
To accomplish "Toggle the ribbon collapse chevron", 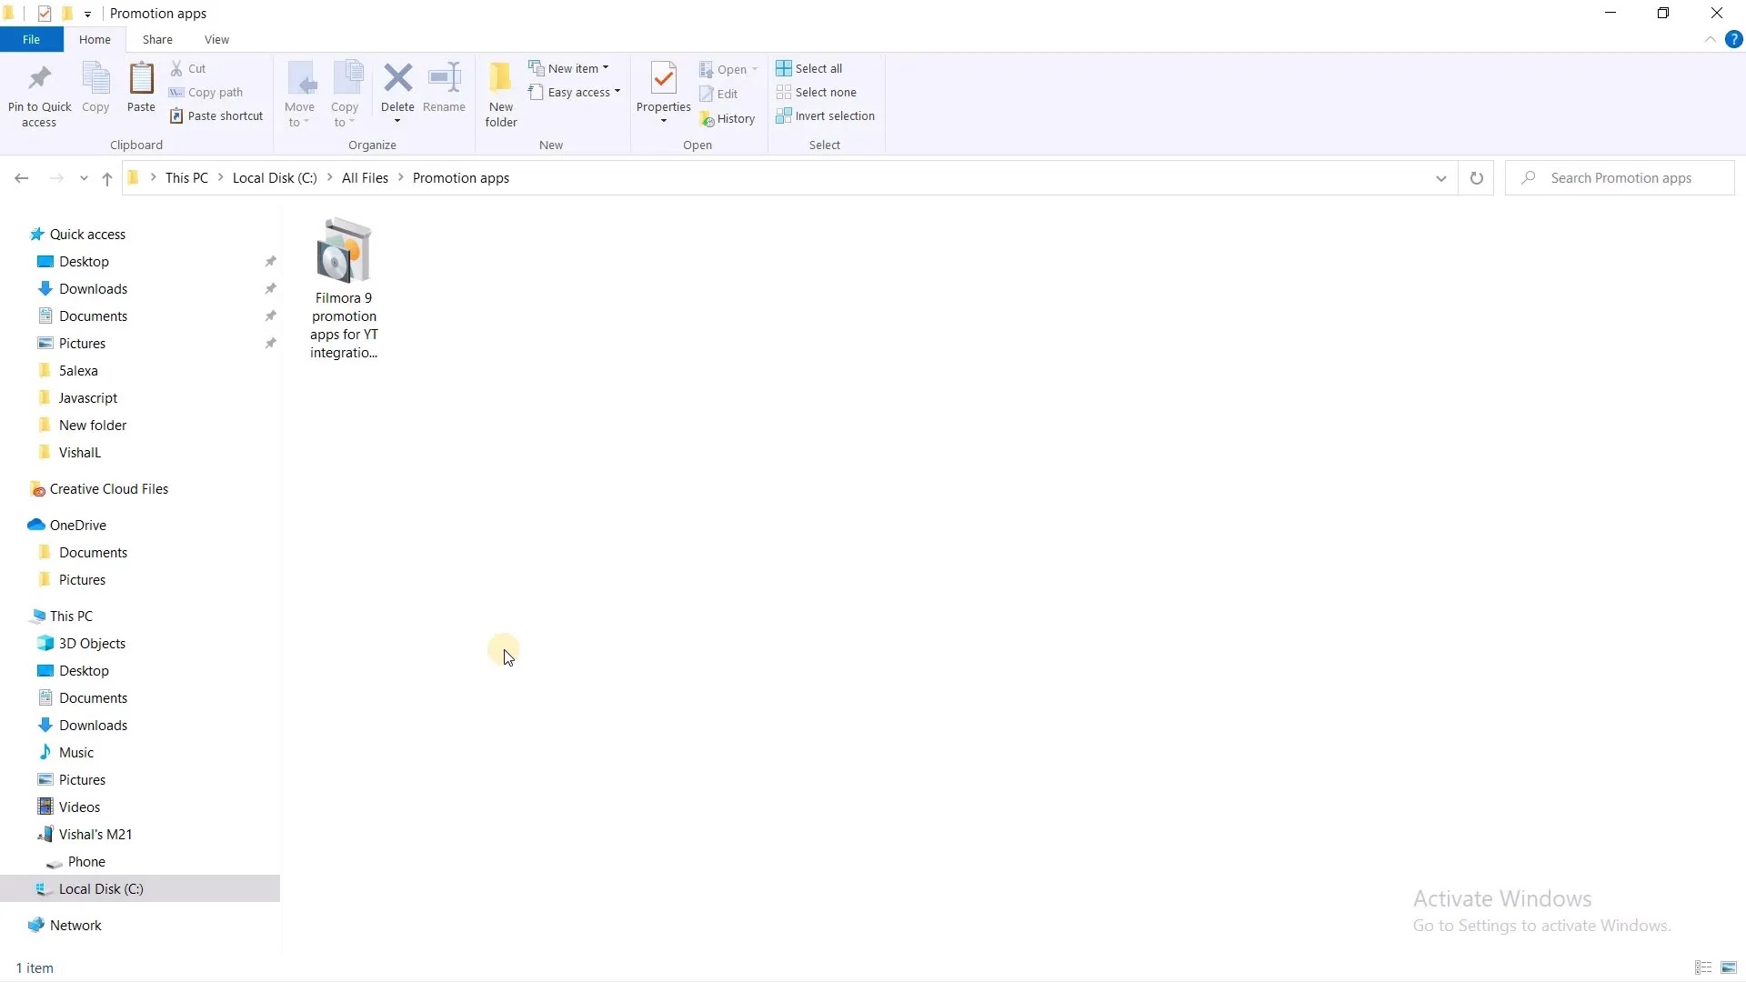I will point(1710,40).
